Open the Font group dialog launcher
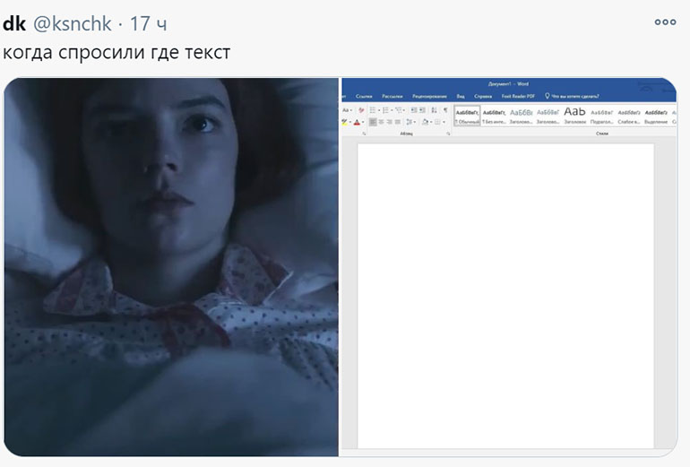 coord(364,134)
